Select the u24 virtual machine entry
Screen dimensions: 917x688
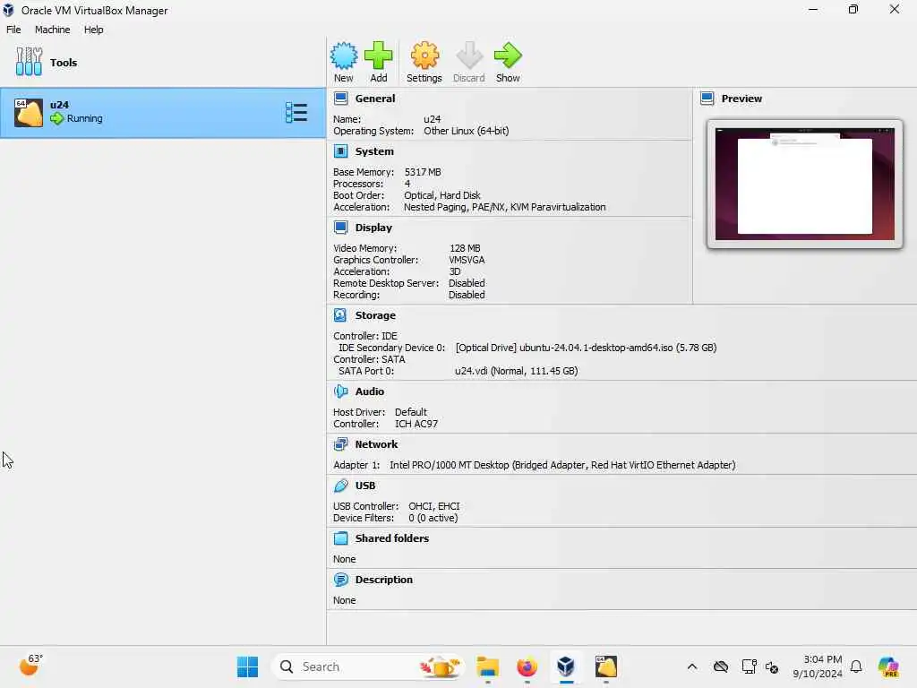pos(163,113)
